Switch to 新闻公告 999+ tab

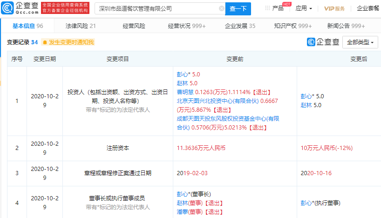tap(346, 26)
